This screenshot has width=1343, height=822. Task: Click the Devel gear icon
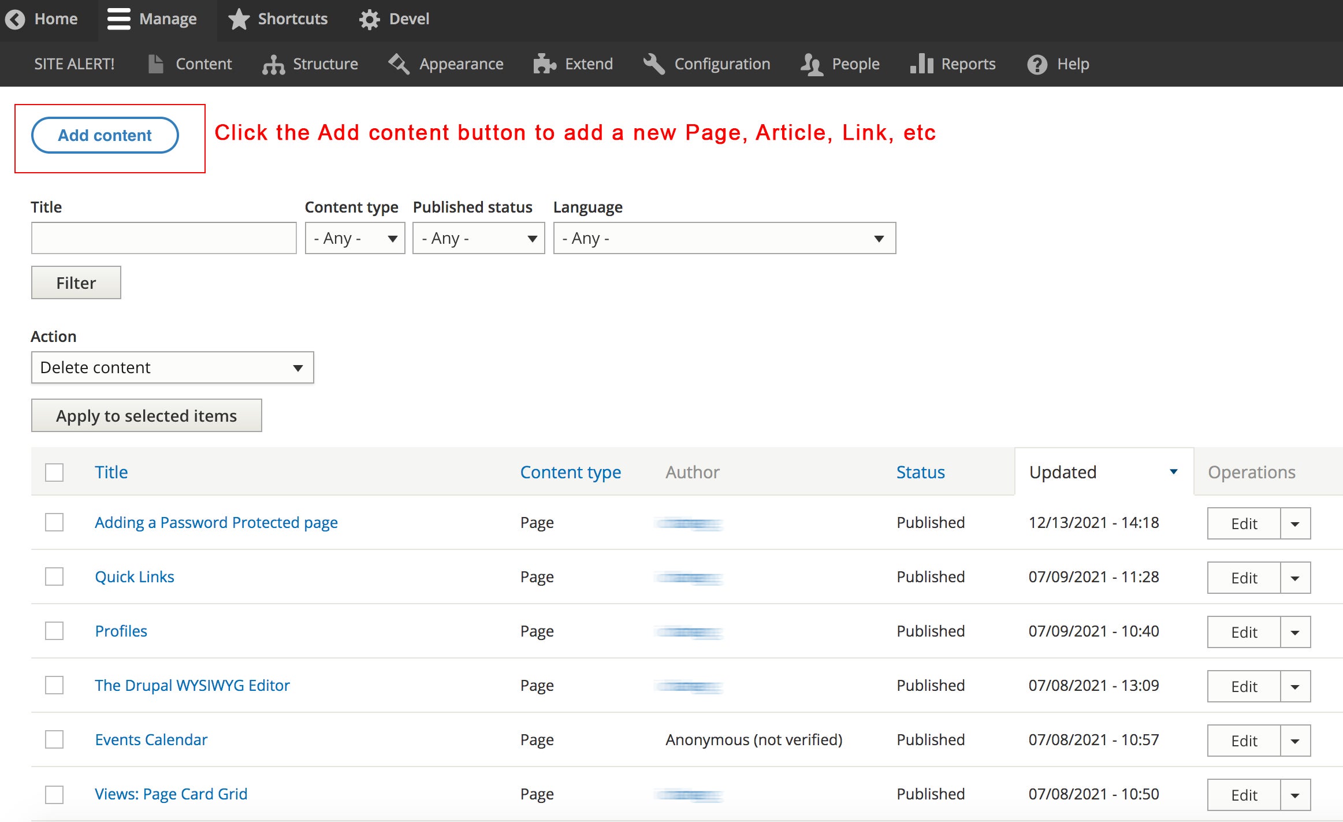tap(370, 20)
